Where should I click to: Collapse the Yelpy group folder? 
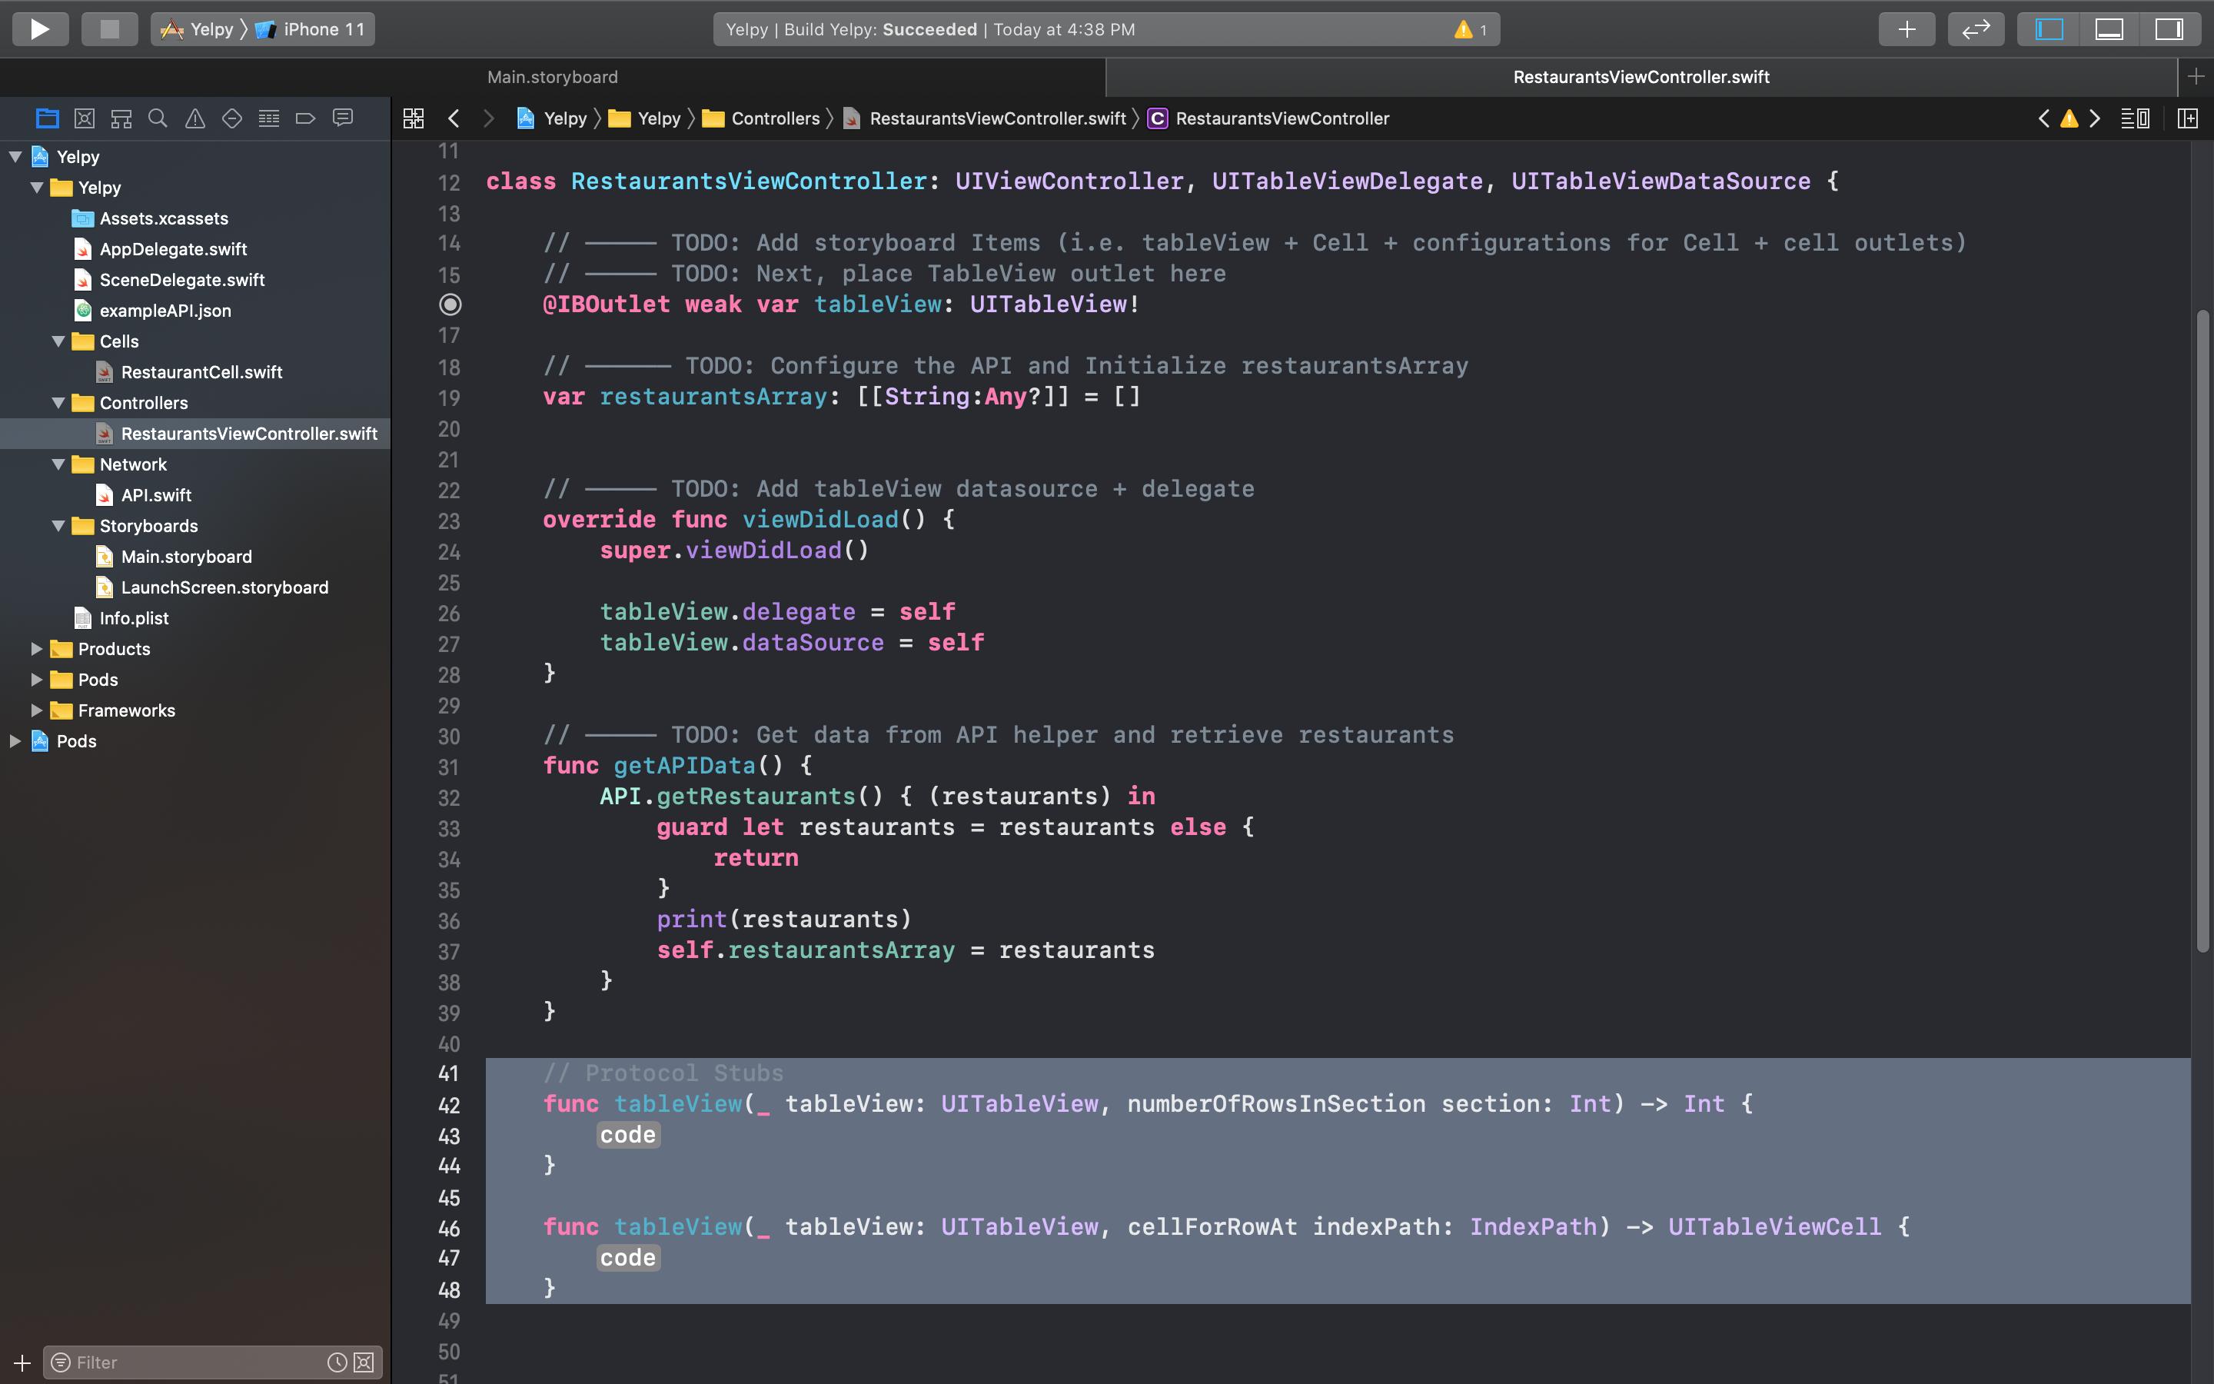coord(37,188)
